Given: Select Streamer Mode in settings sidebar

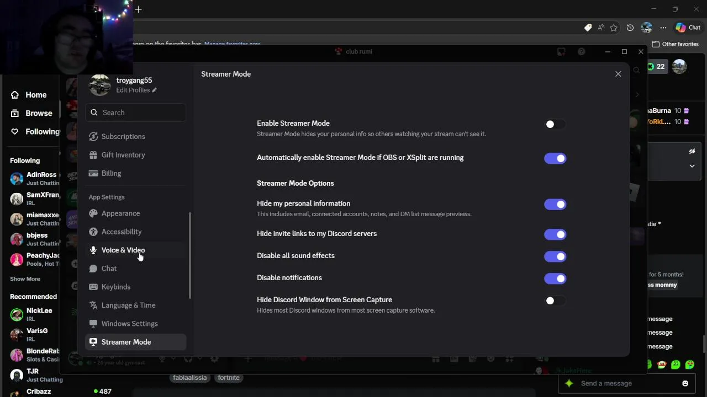Looking at the screenshot, I should click(x=136, y=342).
